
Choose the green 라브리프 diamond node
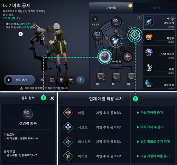pyautogui.click(x=135, y=35)
